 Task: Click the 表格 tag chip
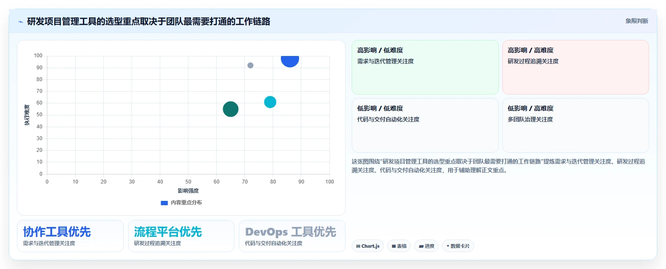pyautogui.click(x=399, y=246)
